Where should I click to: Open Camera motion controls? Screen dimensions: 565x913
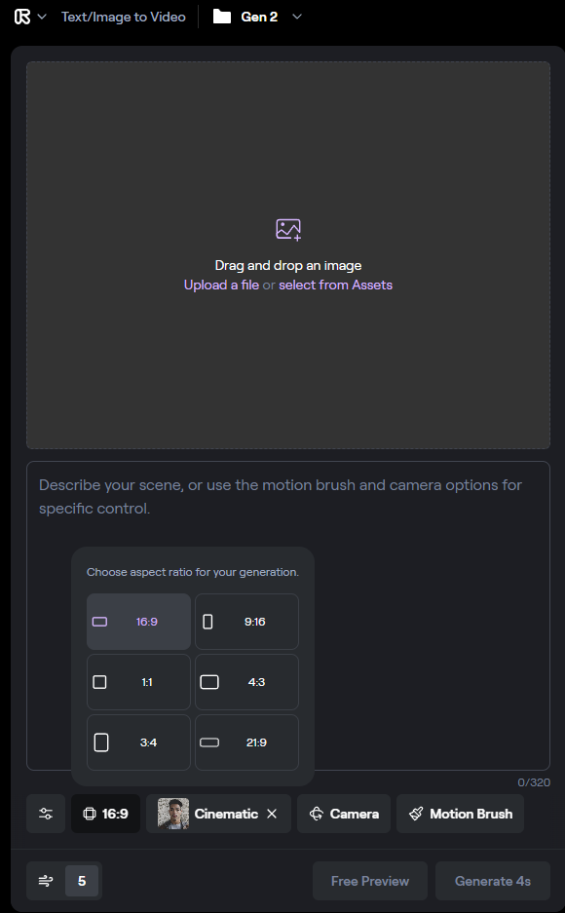tap(344, 814)
